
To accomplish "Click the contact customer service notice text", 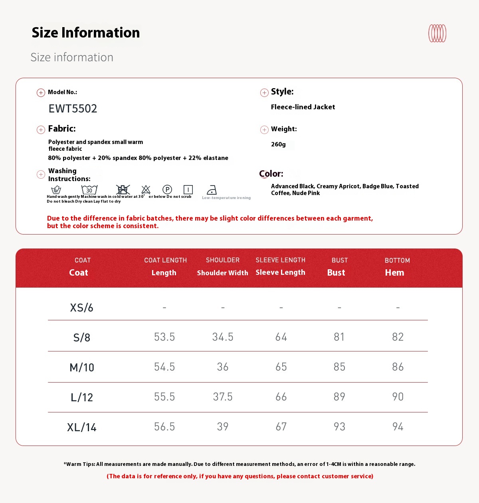I will (x=240, y=476).
